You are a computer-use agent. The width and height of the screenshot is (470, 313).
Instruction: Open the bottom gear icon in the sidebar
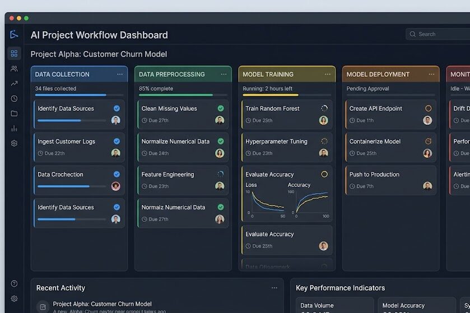click(x=14, y=298)
